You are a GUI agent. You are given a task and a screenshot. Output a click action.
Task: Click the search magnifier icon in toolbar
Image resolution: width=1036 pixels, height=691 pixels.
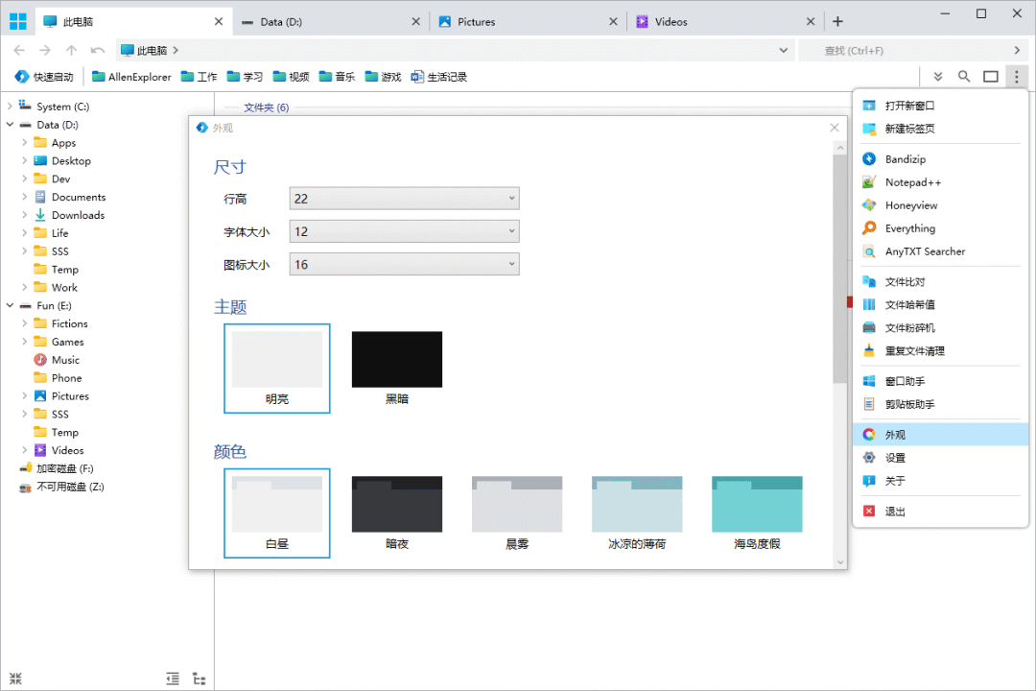pos(964,77)
